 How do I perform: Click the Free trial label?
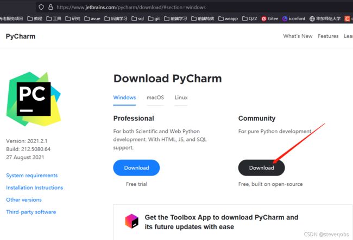[x=137, y=184]
